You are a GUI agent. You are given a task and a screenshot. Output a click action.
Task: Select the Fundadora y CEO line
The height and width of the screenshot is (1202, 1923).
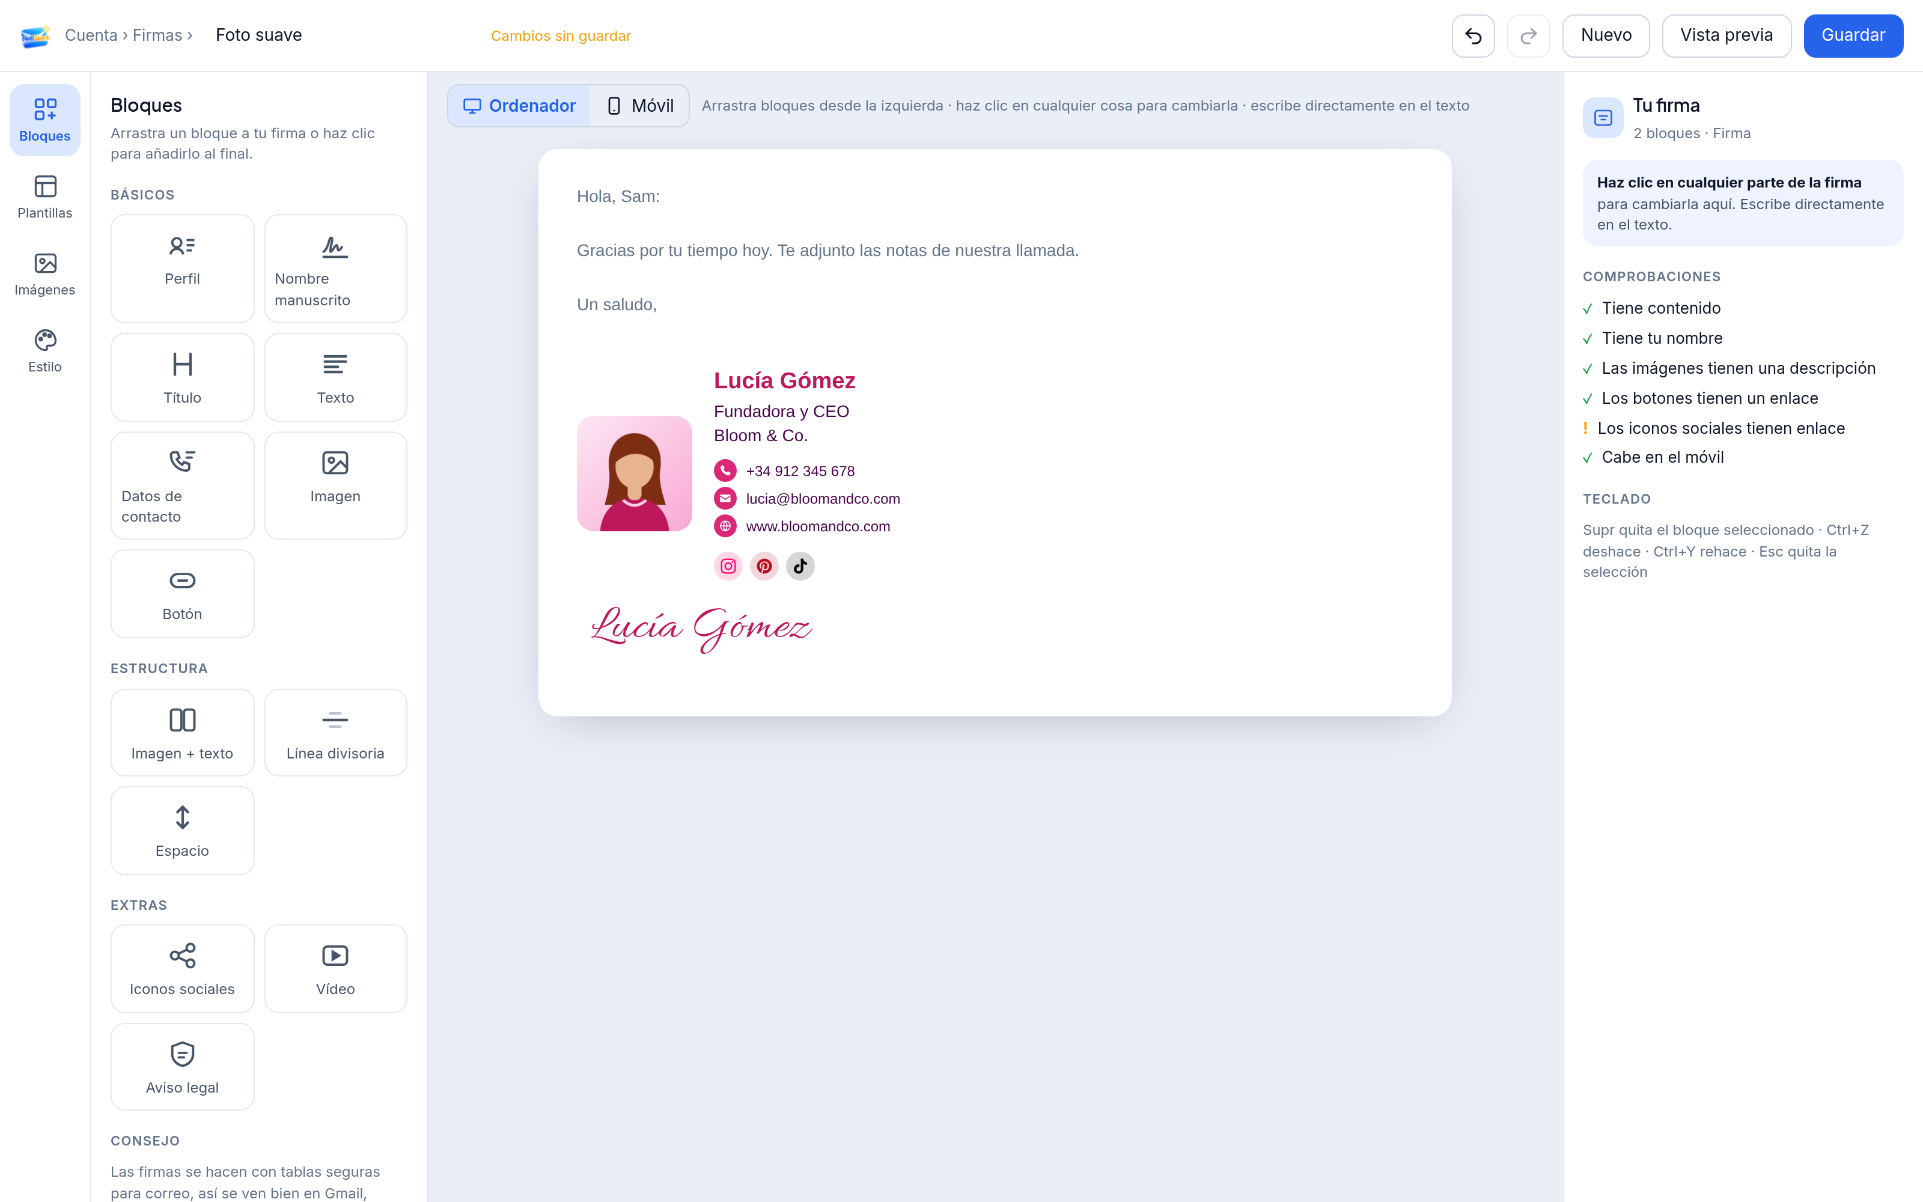tap(781, 412)
